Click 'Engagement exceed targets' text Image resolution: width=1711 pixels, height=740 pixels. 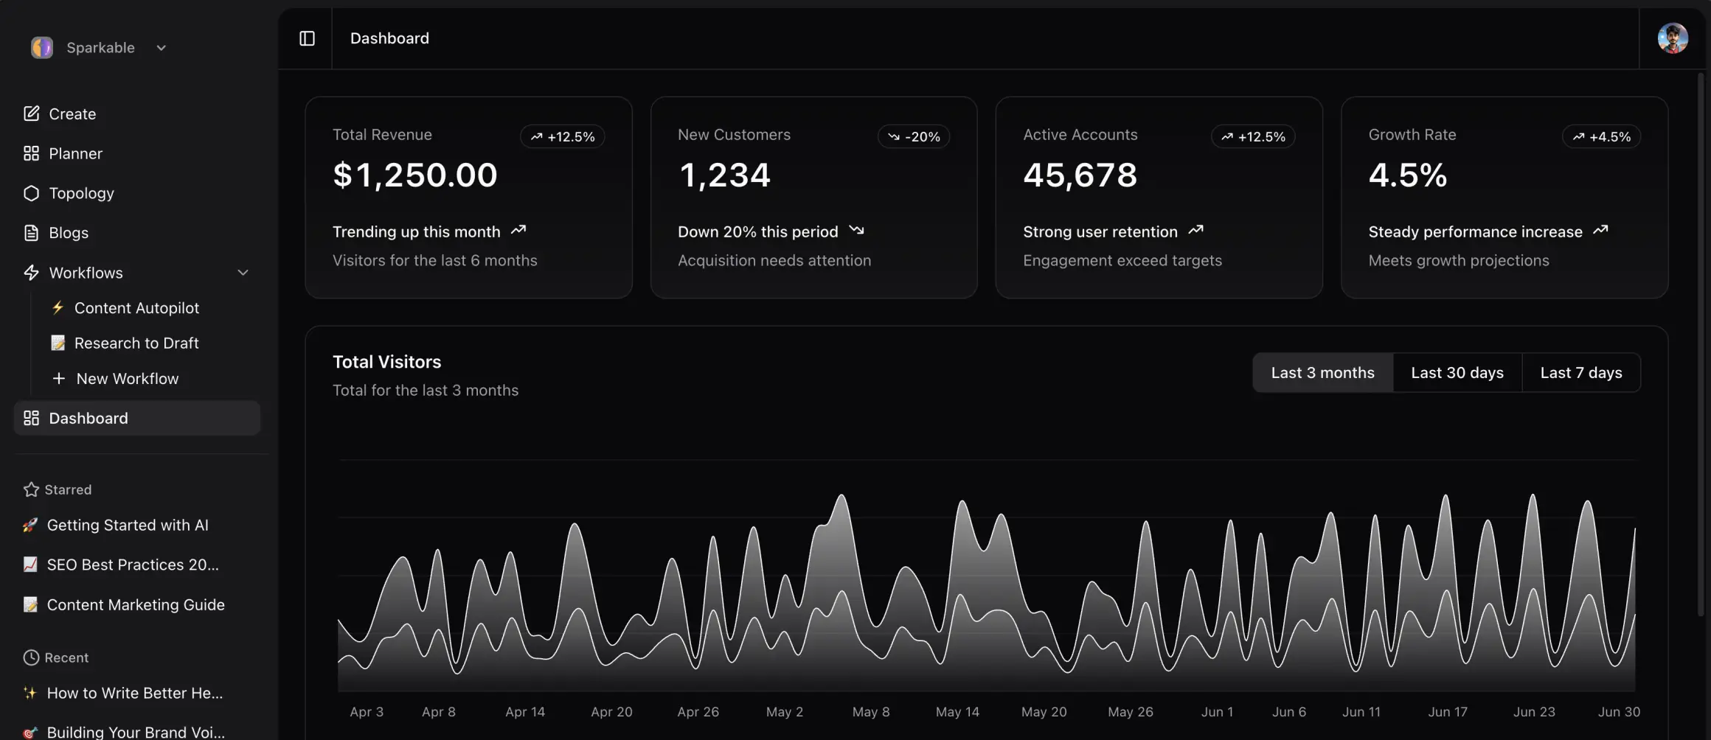(1122, 260)
